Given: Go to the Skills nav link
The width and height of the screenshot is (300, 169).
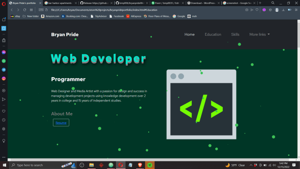Looking at the screenshot, I should [x=235, y=34].
